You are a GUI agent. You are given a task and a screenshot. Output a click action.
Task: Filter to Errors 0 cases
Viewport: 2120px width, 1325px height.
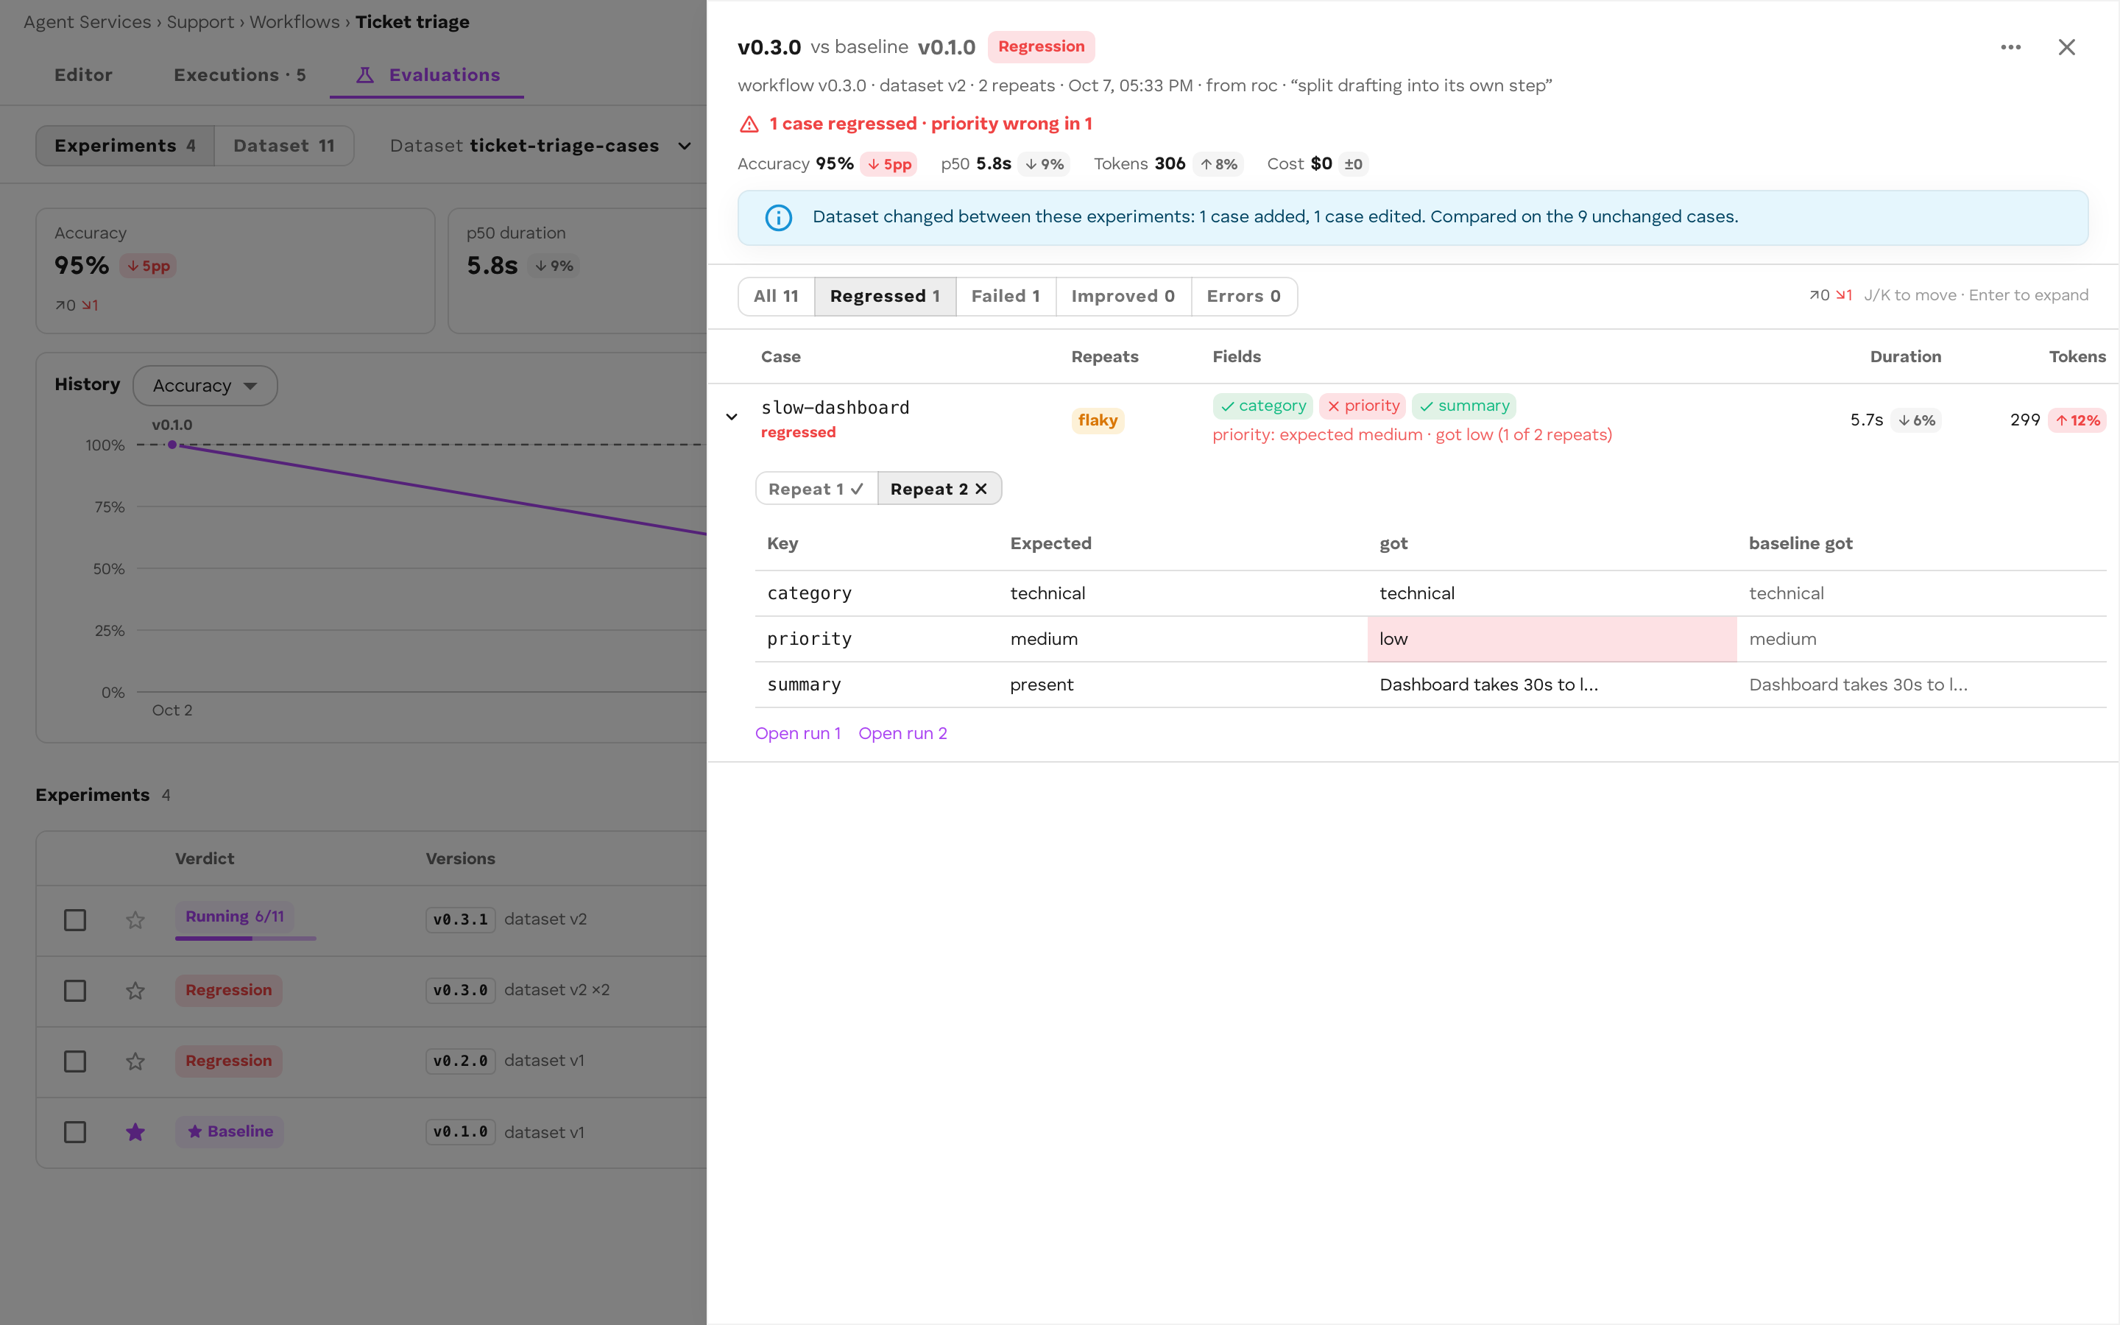(1244, 296)
